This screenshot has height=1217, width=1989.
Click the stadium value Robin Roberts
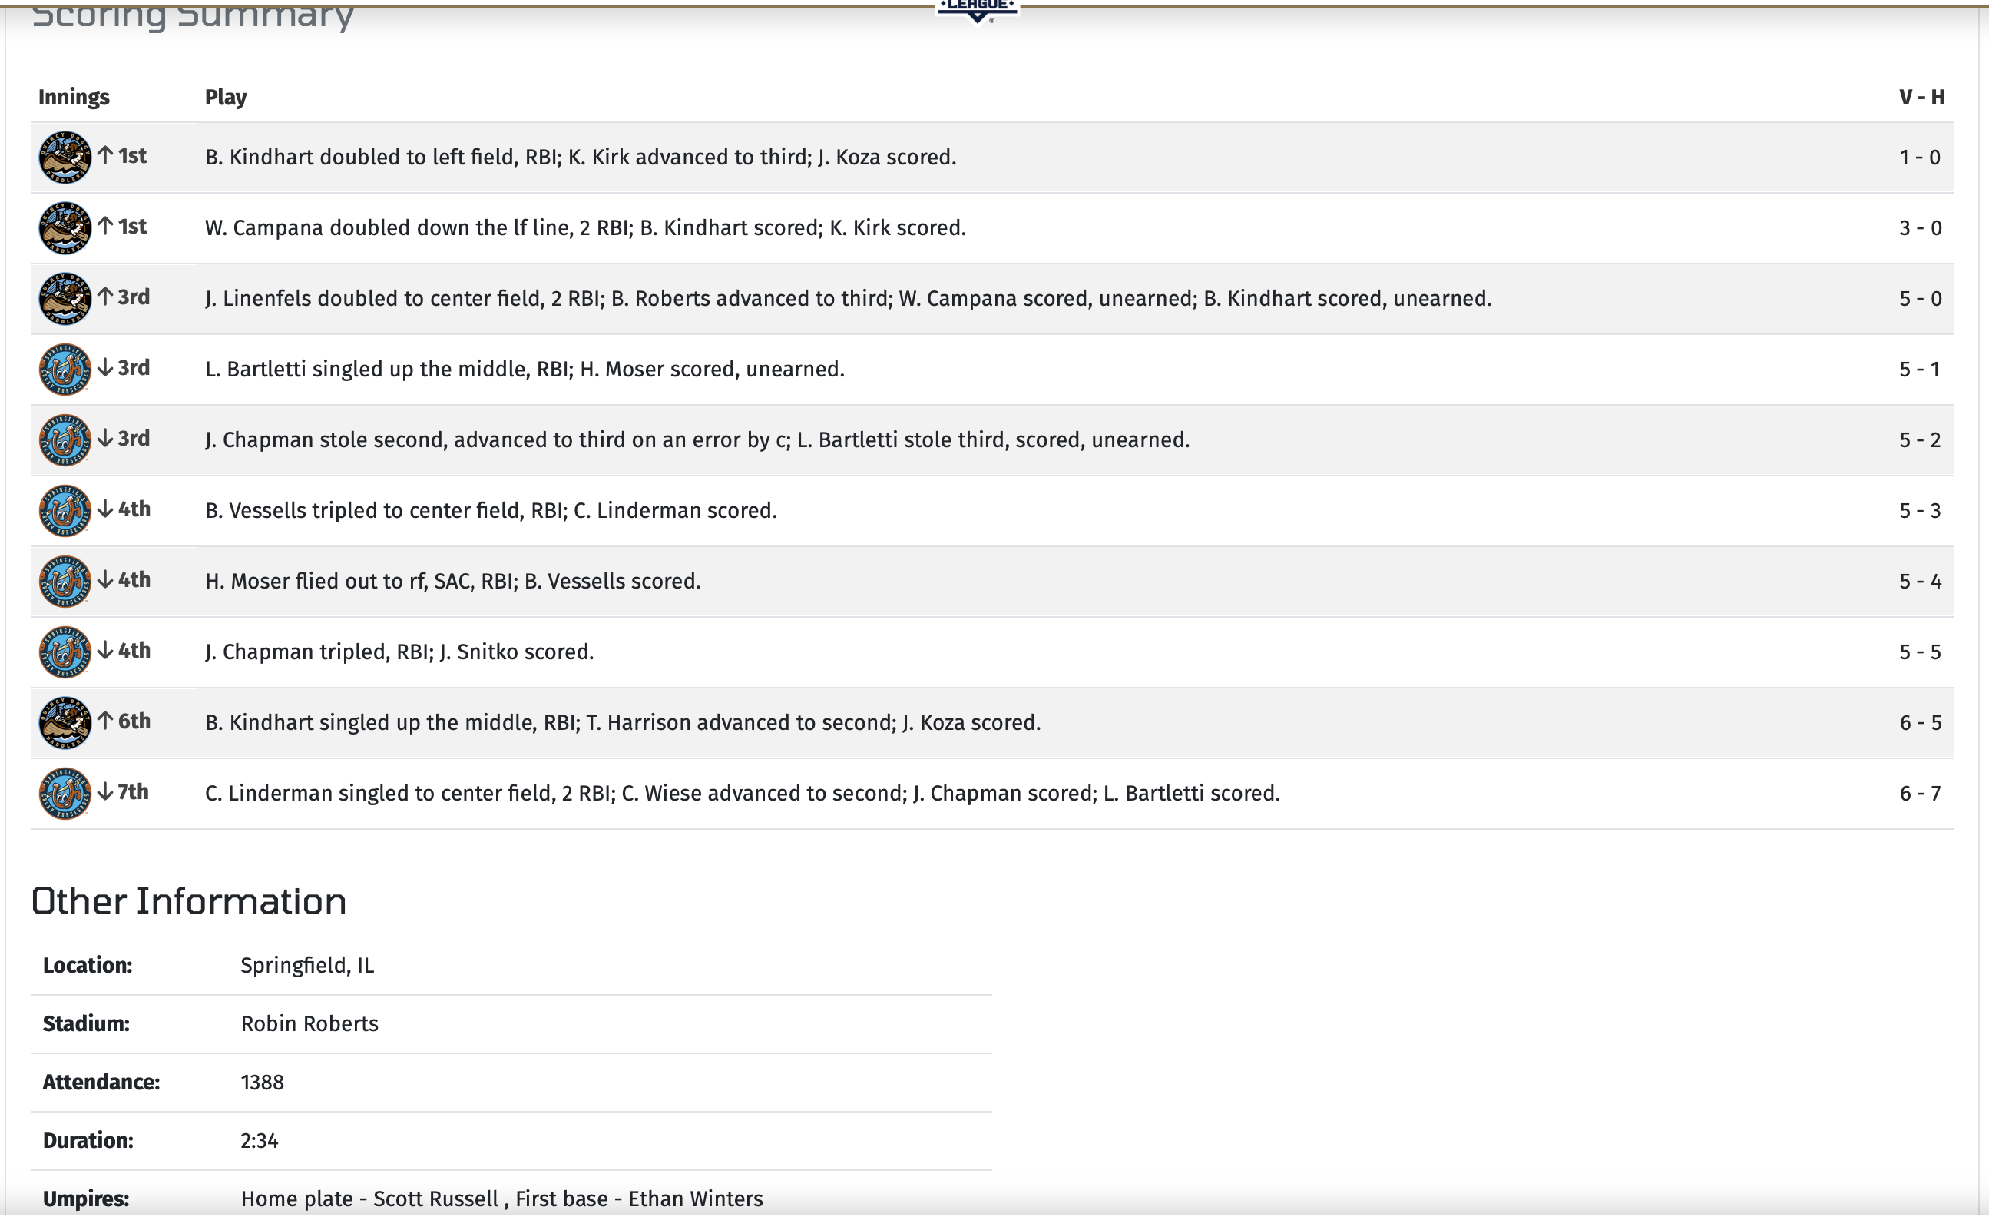coord(310,1024)
